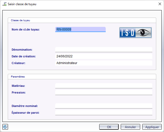
Task: Click the 'Créateur:' label
Action: pos(18,63)
